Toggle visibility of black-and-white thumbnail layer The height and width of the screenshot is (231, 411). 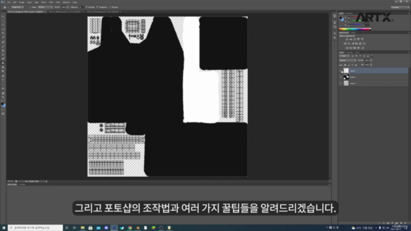(x=341, y=77)
